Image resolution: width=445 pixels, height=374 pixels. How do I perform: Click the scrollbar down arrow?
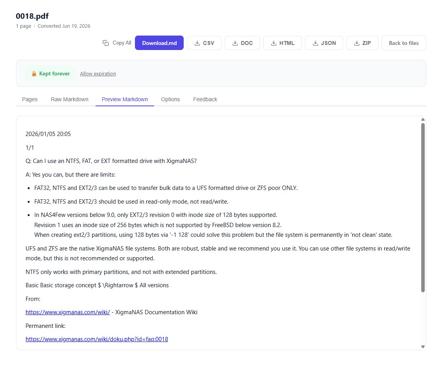click(x=423, y=347)
